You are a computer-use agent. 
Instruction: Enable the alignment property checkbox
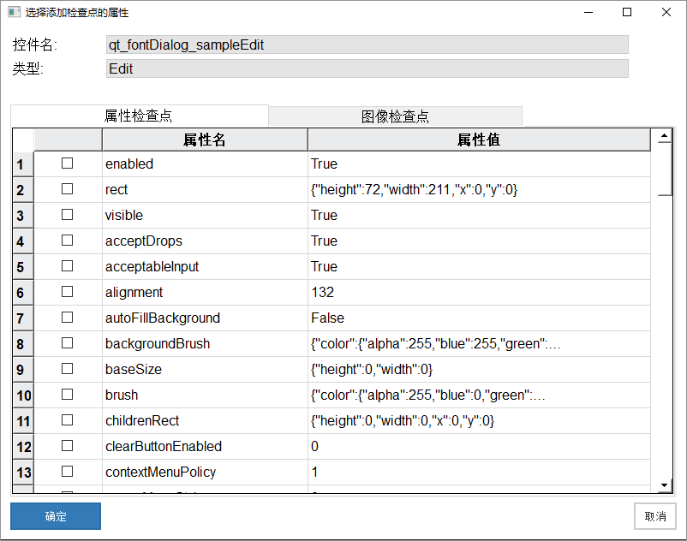coord(67,292)
